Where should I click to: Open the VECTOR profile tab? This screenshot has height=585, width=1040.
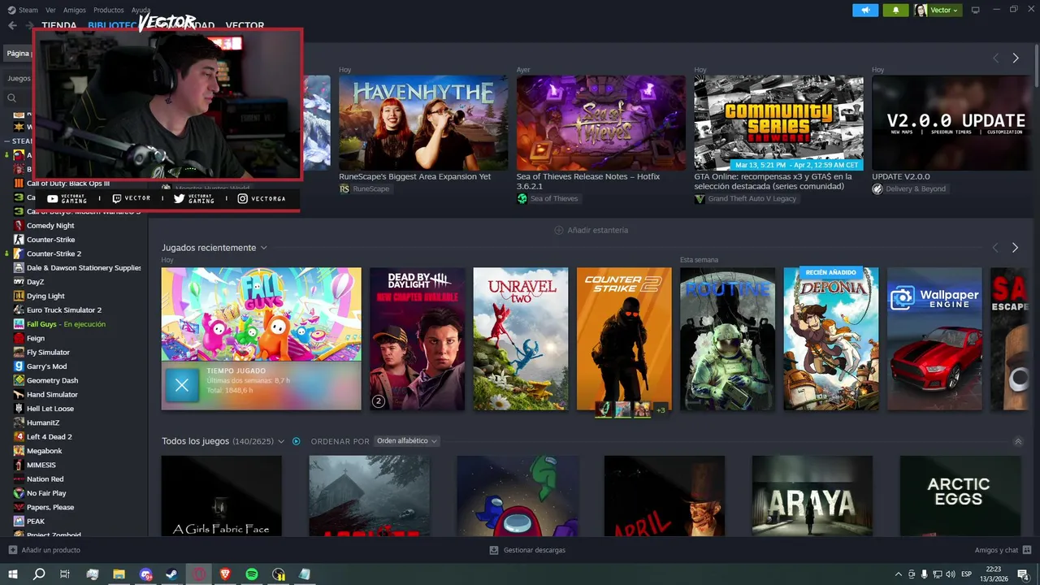tap(245, 26)
